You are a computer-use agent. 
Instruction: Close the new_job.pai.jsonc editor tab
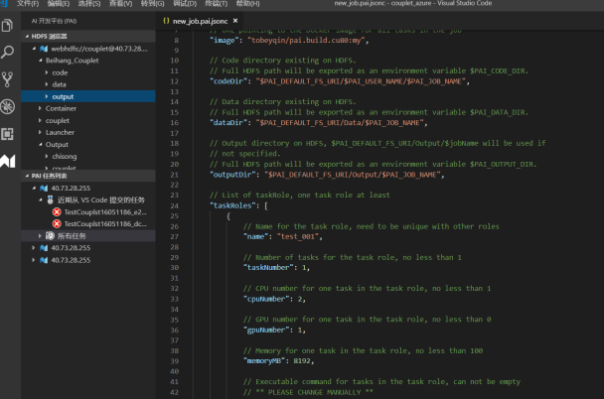pyautogui.click(x=235, y=21)
